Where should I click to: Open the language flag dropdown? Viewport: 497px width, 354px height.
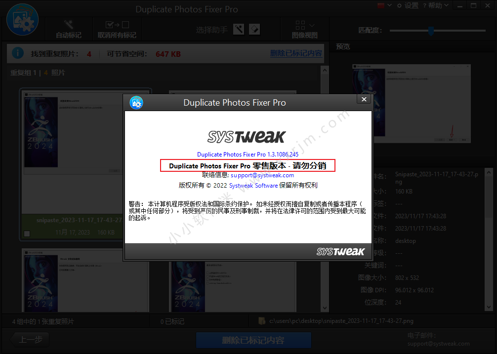pos(384,5)
